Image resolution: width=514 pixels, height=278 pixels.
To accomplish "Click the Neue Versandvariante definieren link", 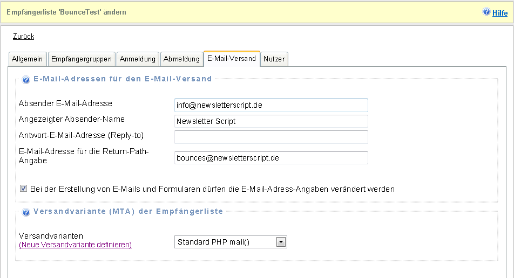I will 75,245.
